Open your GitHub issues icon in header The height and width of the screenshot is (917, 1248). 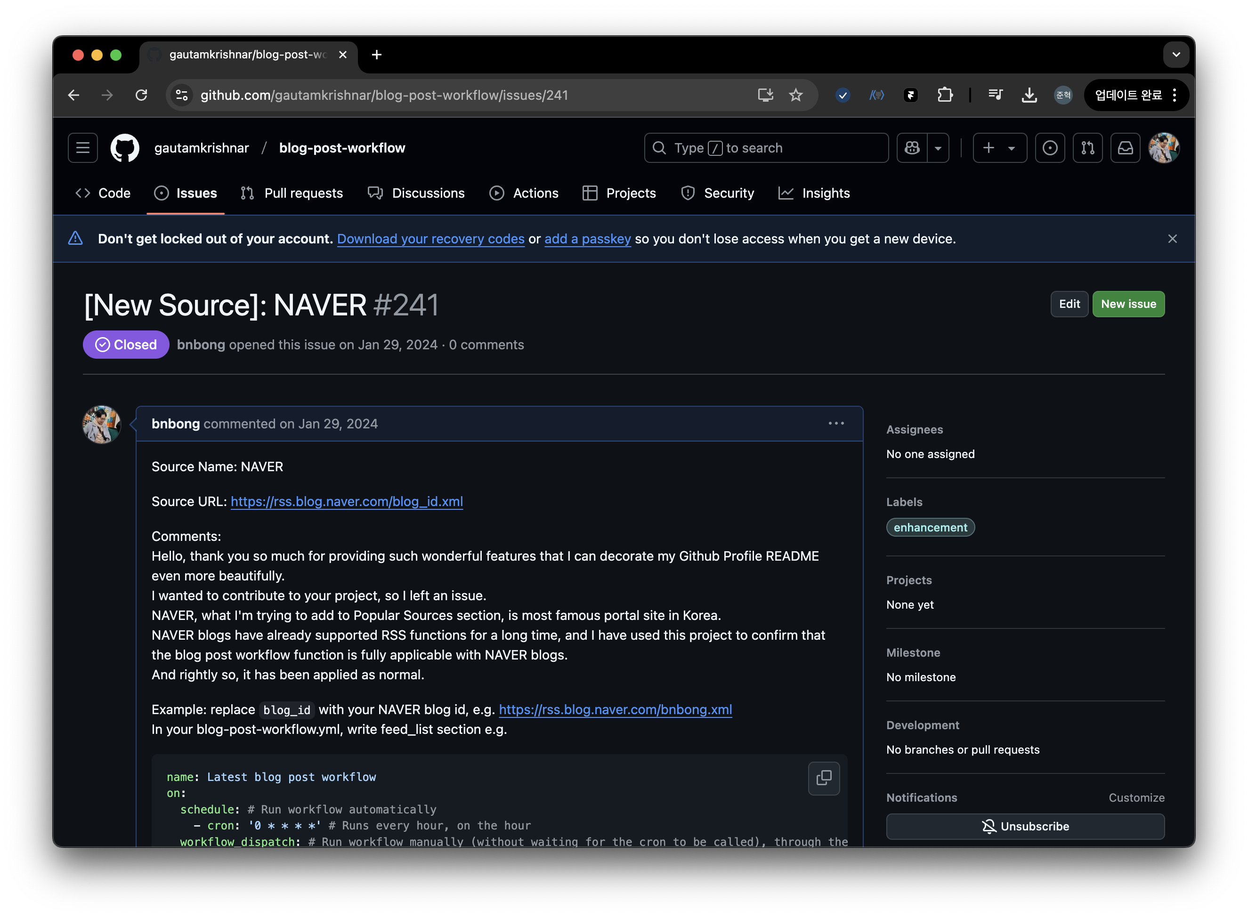1050,148
